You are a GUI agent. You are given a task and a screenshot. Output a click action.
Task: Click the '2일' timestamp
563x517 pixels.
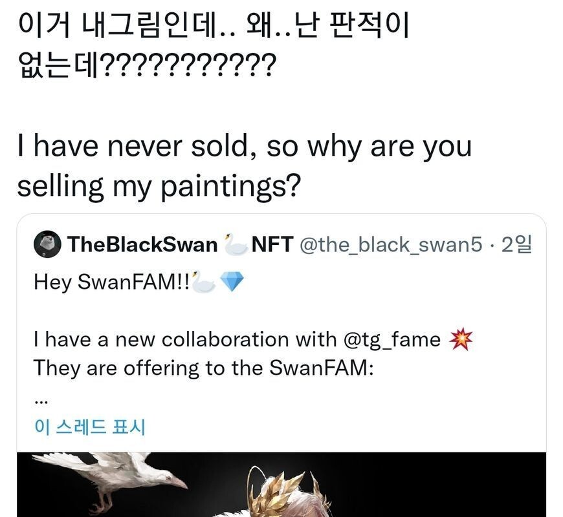(516, 244)
